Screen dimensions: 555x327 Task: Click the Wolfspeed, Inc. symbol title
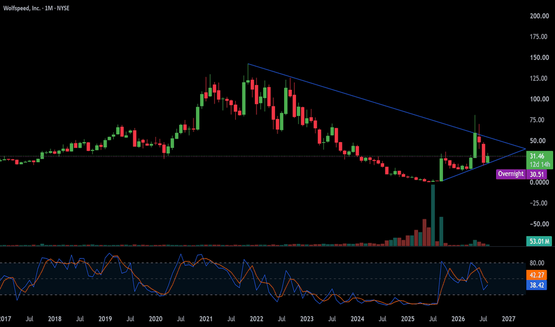(x=21, y=8)
